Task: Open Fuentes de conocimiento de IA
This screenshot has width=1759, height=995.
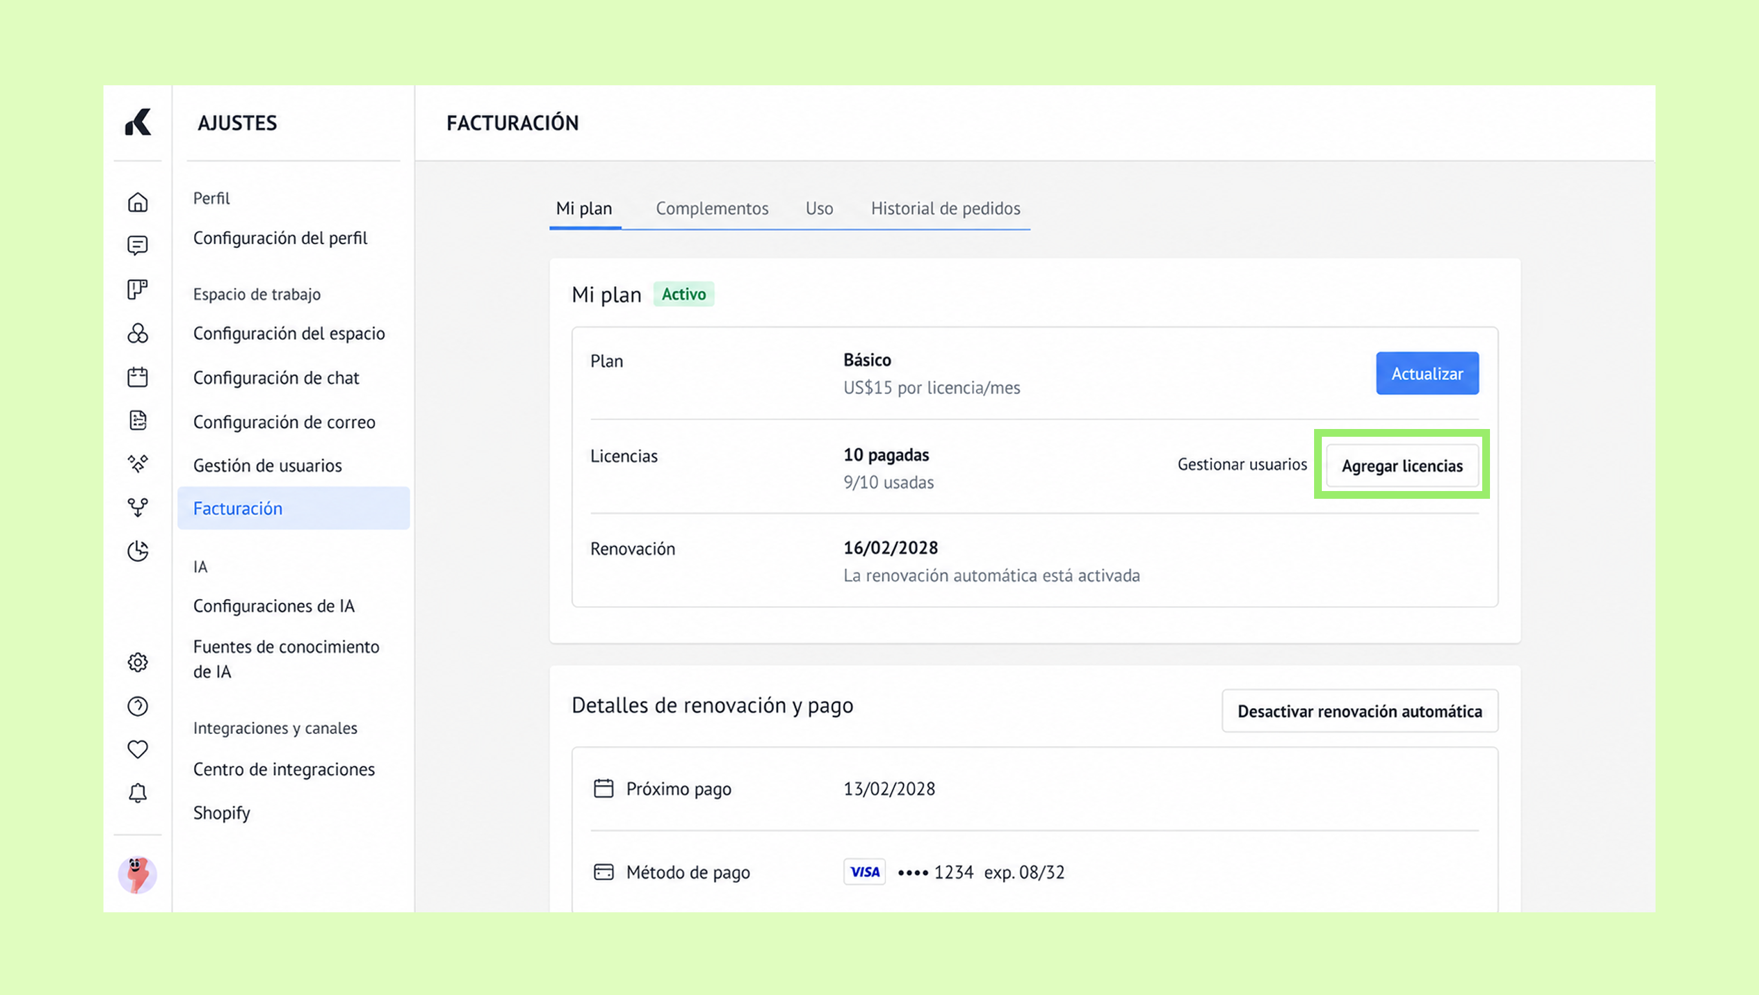Action: (x=286, y=660)
